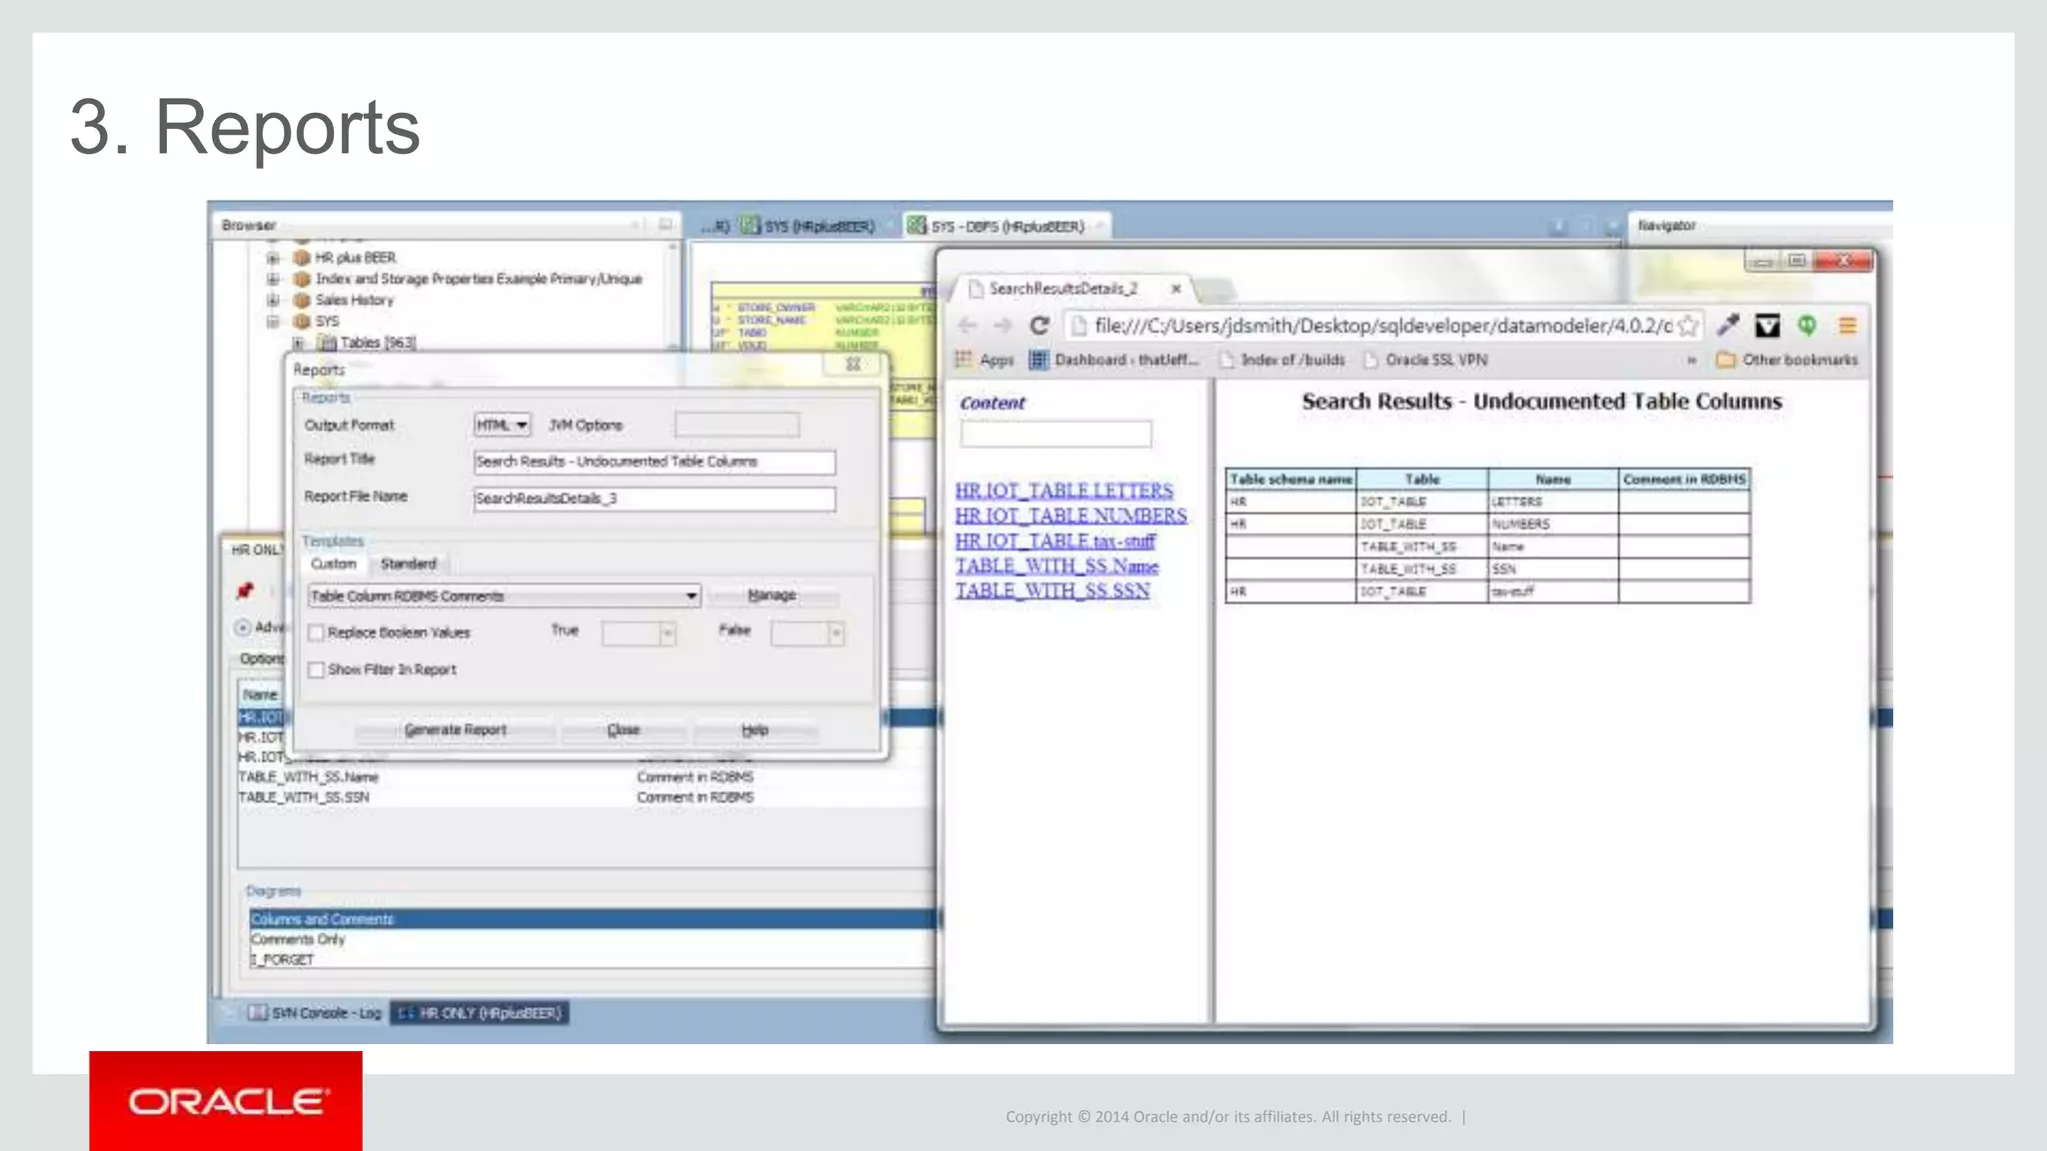Open the Other bookmarks folder

coord(1787,360)
